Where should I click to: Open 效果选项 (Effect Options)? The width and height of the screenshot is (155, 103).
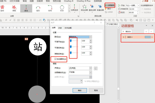point(75,9)
